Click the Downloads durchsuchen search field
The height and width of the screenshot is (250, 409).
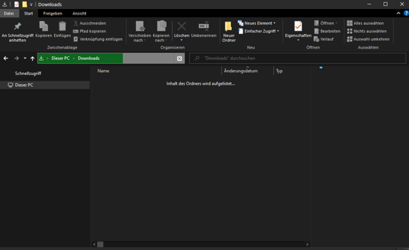pyautogui.click(x=297, y=58)
